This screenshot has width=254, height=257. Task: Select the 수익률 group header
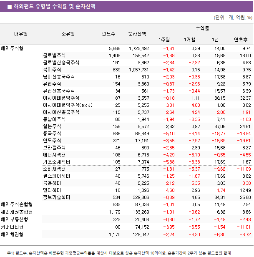tap(202, 28)
